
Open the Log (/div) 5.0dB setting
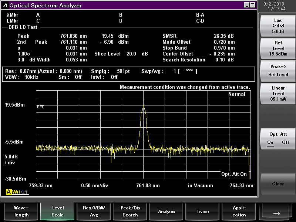click(278, 26)
